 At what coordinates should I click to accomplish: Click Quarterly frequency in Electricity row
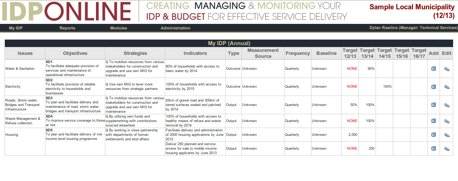(292, 87)
